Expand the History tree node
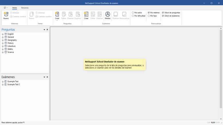 (3, 43)
